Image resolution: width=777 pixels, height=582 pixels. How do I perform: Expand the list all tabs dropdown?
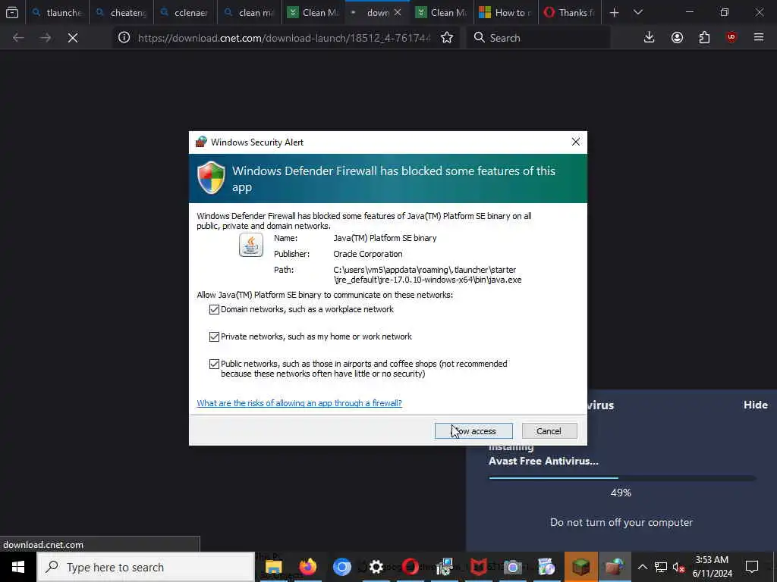(637, 13)
